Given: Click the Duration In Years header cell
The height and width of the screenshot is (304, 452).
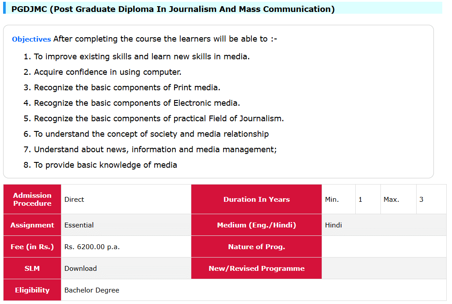Looking at the screenshot, I should click(256, 199).
